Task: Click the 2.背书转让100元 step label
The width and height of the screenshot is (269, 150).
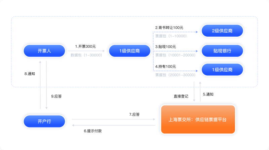Action: pyautogui.click(x=169, y=27)
